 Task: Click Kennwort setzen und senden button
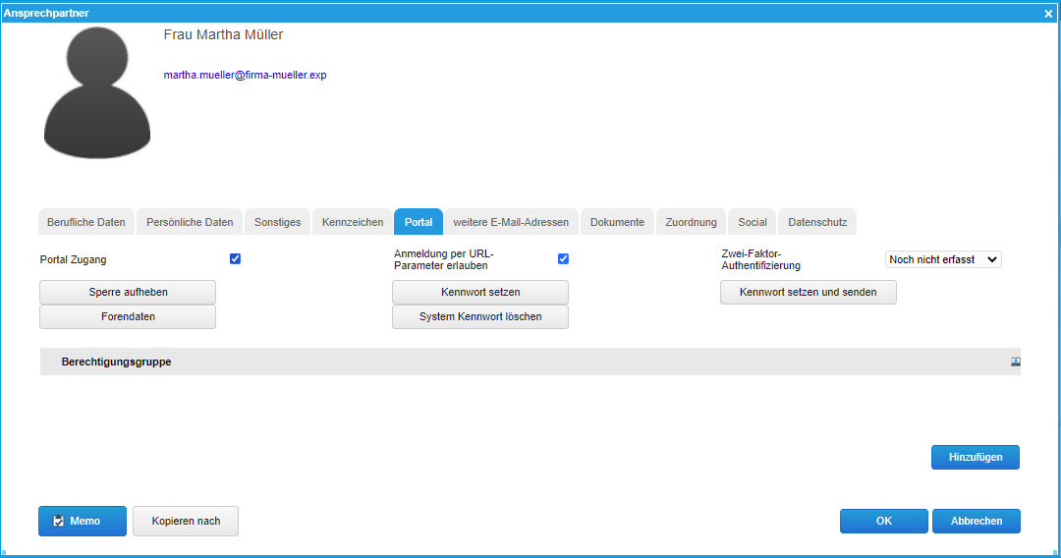coord(808,292)
